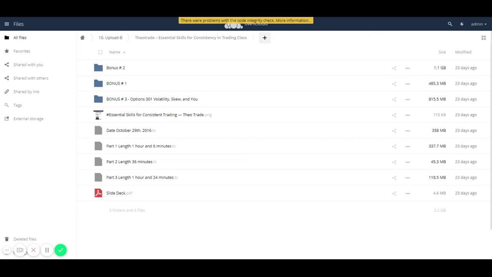The image size is (492, 277).
Task: Open more actions for BONUS # 1
Action: click(407, 84)
